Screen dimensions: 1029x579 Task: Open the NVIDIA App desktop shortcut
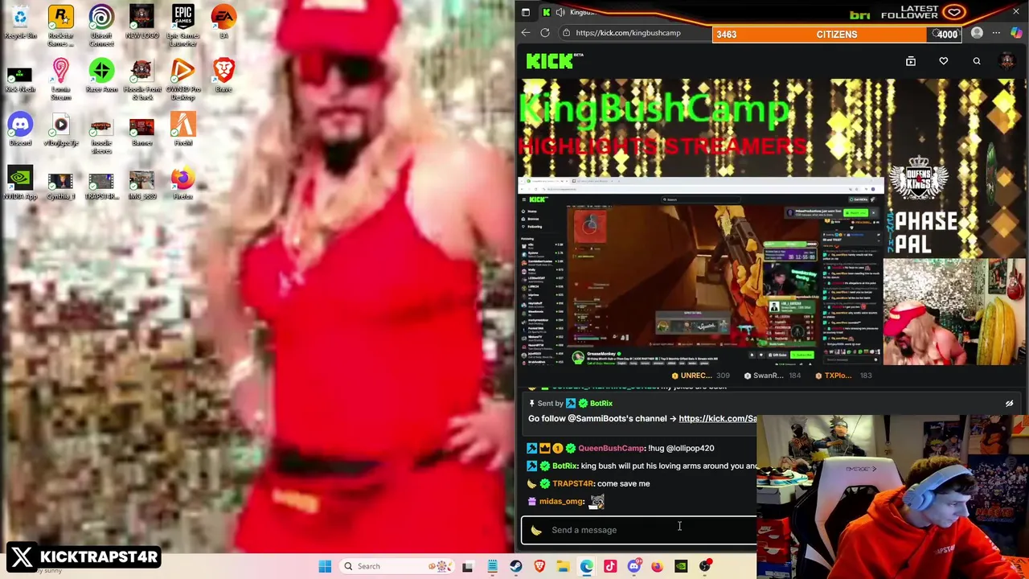tap(20, 184)
